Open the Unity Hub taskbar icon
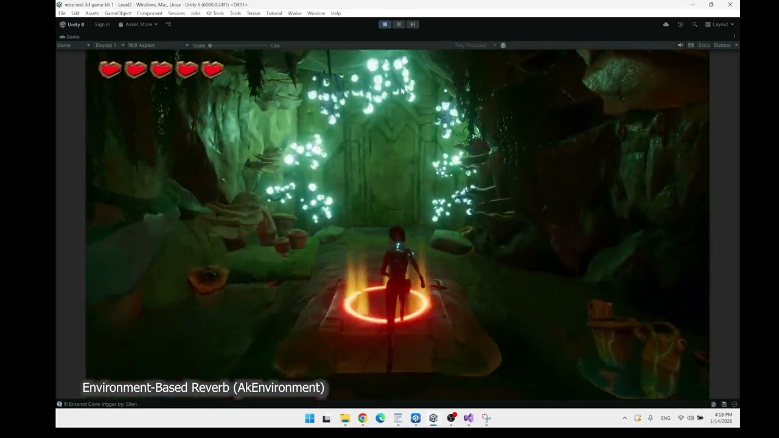This screenshot has height=438, width=779. (x=416, y=418)
